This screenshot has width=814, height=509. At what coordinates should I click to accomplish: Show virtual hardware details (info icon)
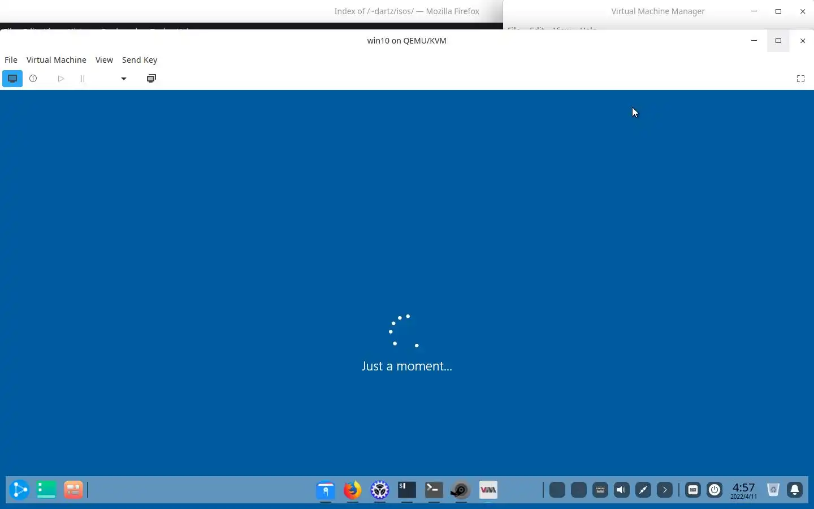[x=33, y=79]
